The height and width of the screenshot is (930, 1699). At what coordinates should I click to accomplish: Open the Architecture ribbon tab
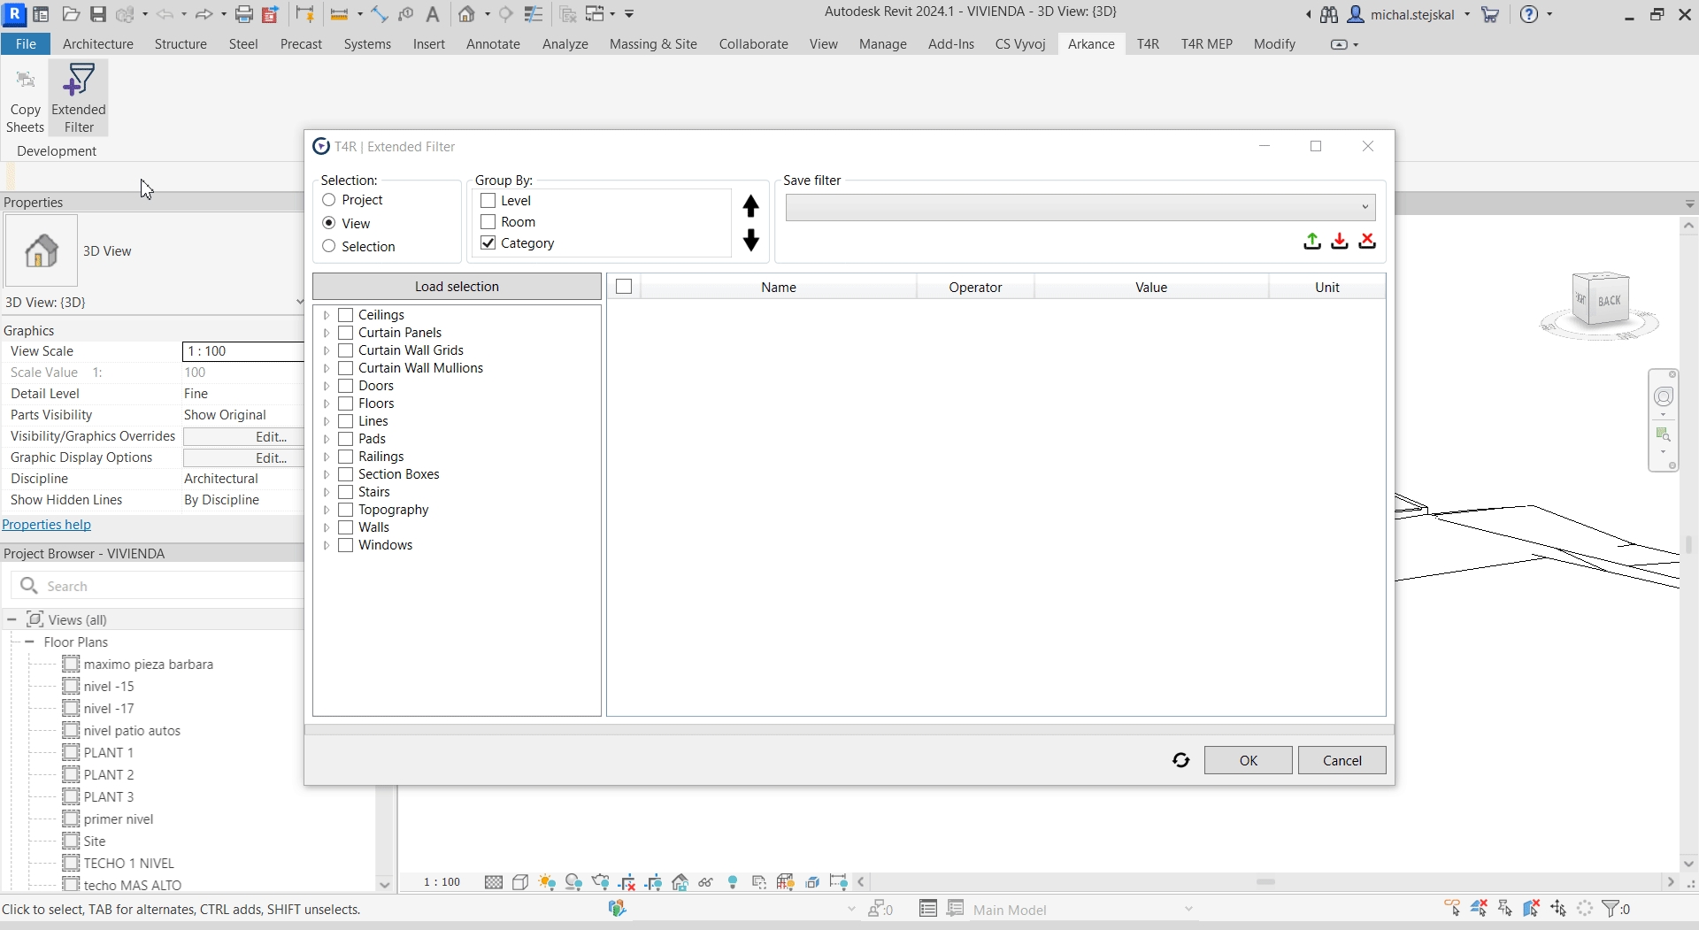pos(98,44)
